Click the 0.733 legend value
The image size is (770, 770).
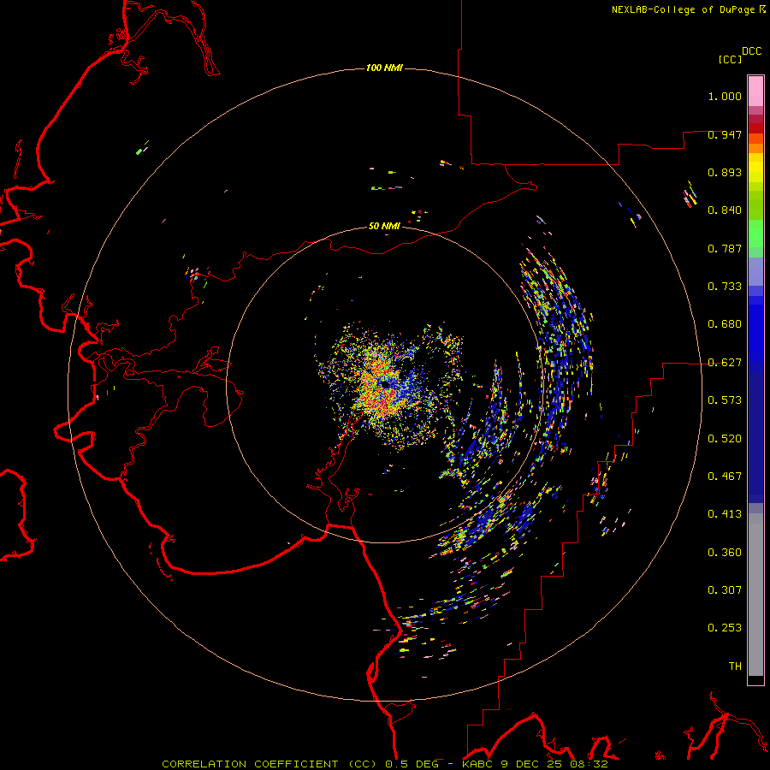pos(725,287)
